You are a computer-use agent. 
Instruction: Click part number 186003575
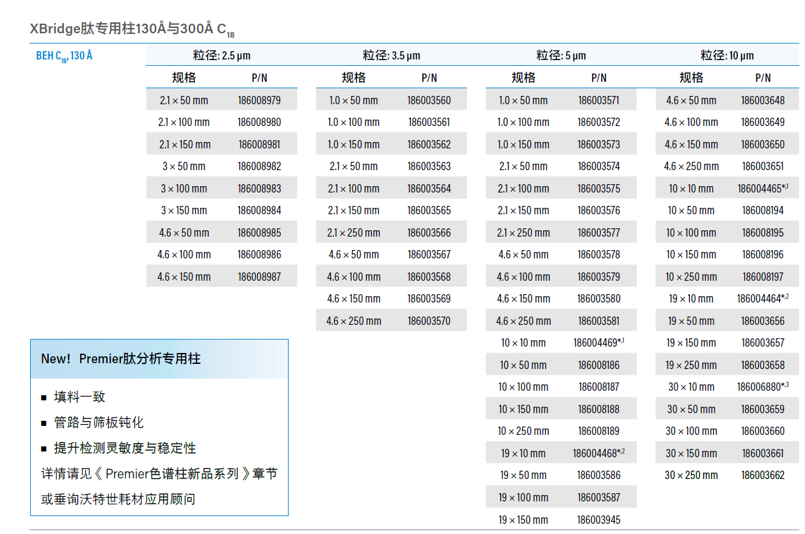tap(599, 189)
